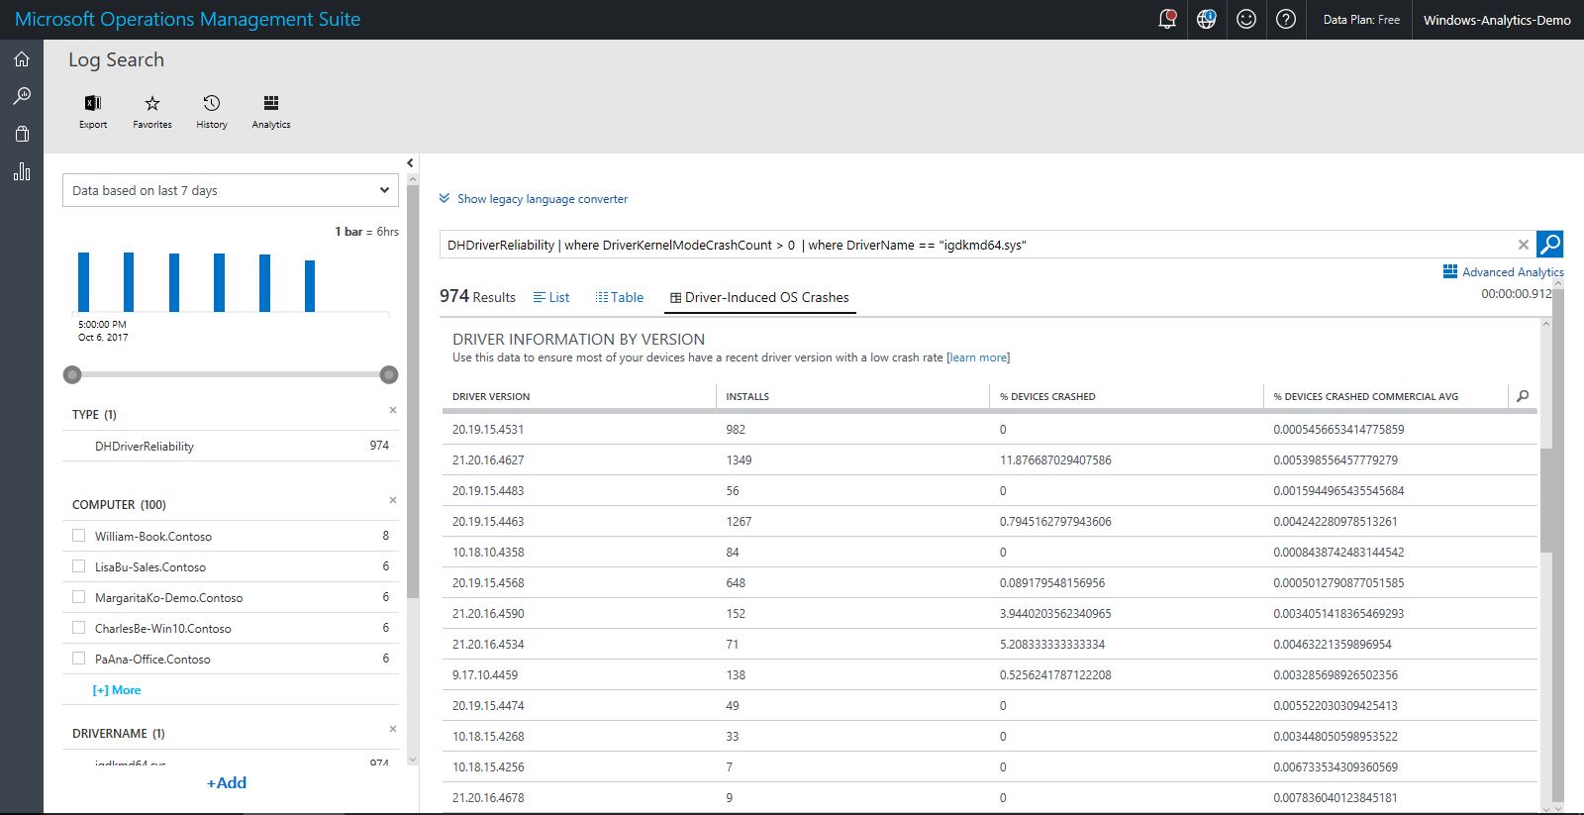This screenshot has height=815, width=1584.
Task: Select the LisaBu-Sales.Contoso checkbox
Action: 79,566
